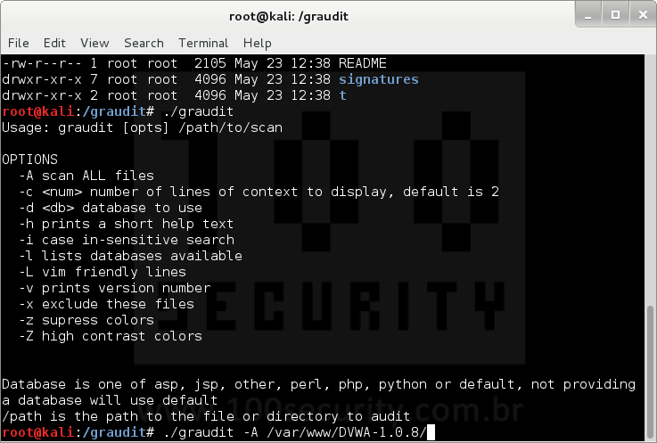Click the '-Z high contrast colors' line
The width and height of the screenshot is (657, 443).
111,336
